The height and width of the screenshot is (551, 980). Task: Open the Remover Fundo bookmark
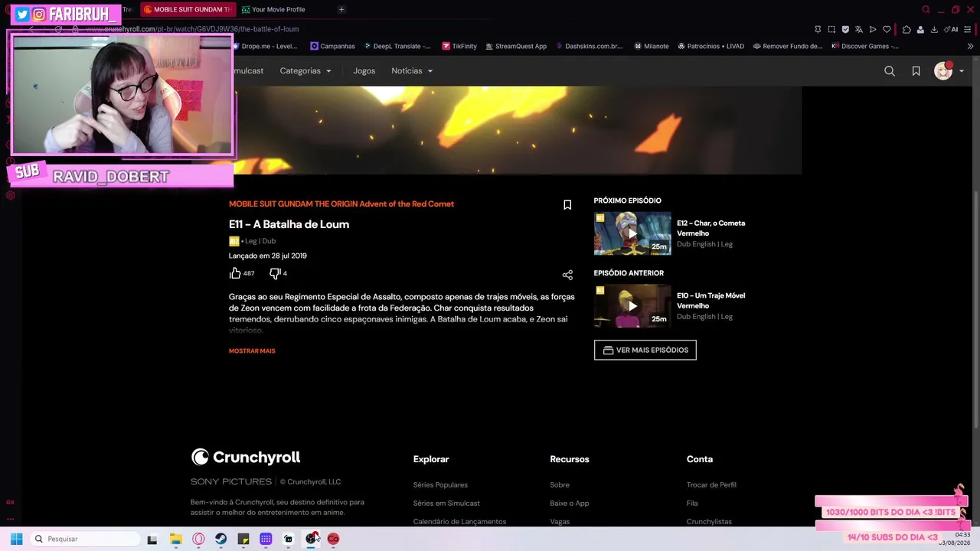[788, 47]
